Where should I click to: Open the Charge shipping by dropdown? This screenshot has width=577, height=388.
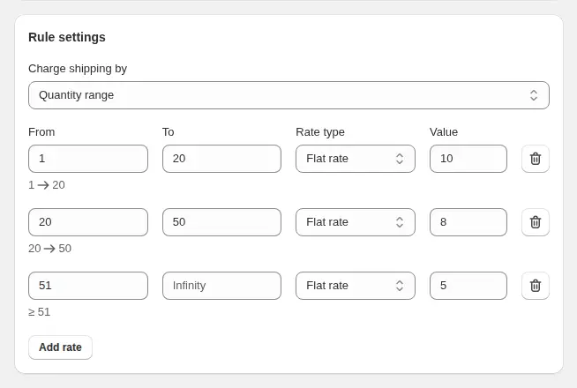[x=288, y=95]
